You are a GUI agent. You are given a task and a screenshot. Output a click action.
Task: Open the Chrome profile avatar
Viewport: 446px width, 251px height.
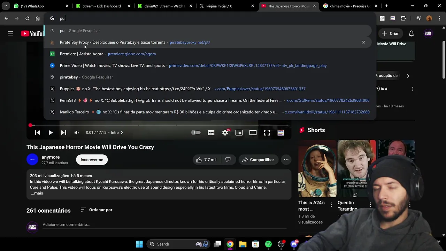(x=429, y=18)
